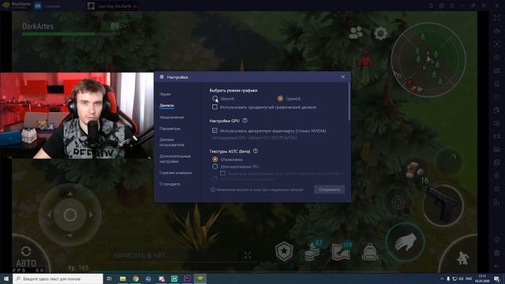Open the Уведомления settings section

click(172, 118)
